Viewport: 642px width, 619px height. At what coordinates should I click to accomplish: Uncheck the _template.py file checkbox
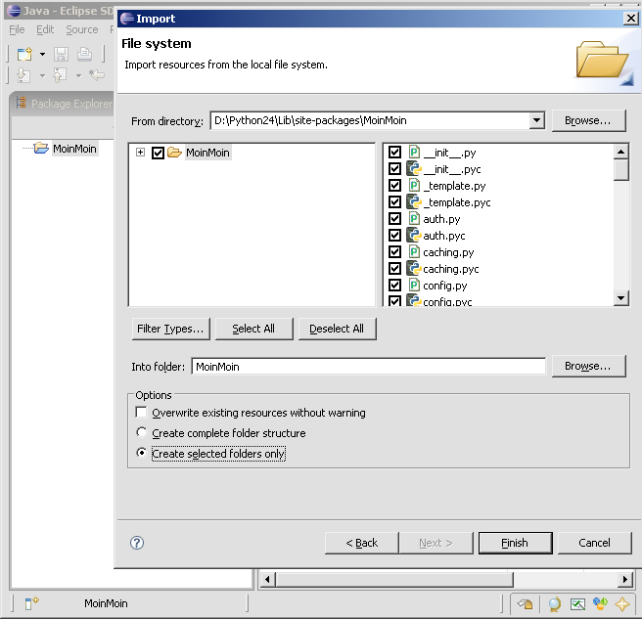coord(394,186)
